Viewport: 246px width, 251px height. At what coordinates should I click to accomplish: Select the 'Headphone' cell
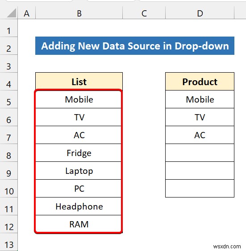(79, 206)
